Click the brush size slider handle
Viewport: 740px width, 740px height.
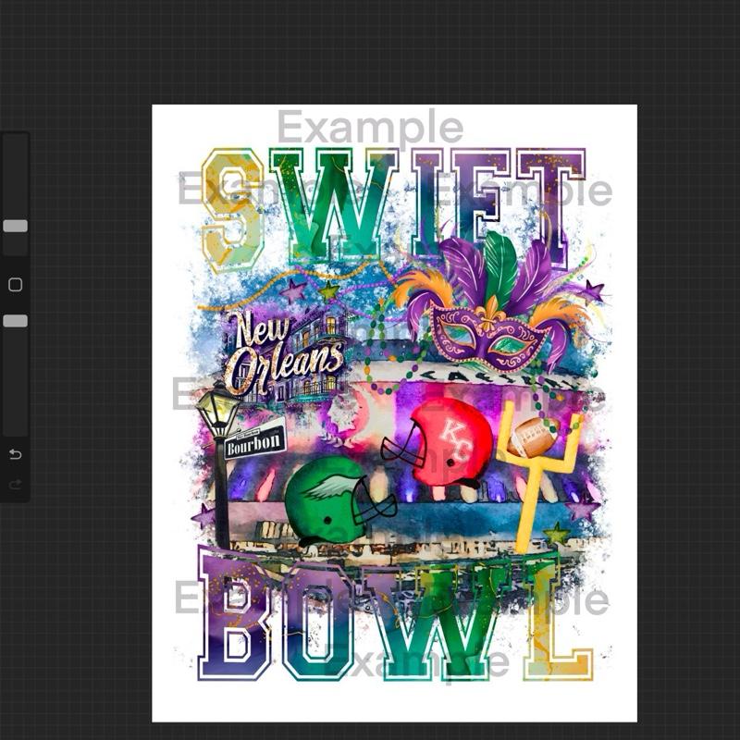[15, 226]
